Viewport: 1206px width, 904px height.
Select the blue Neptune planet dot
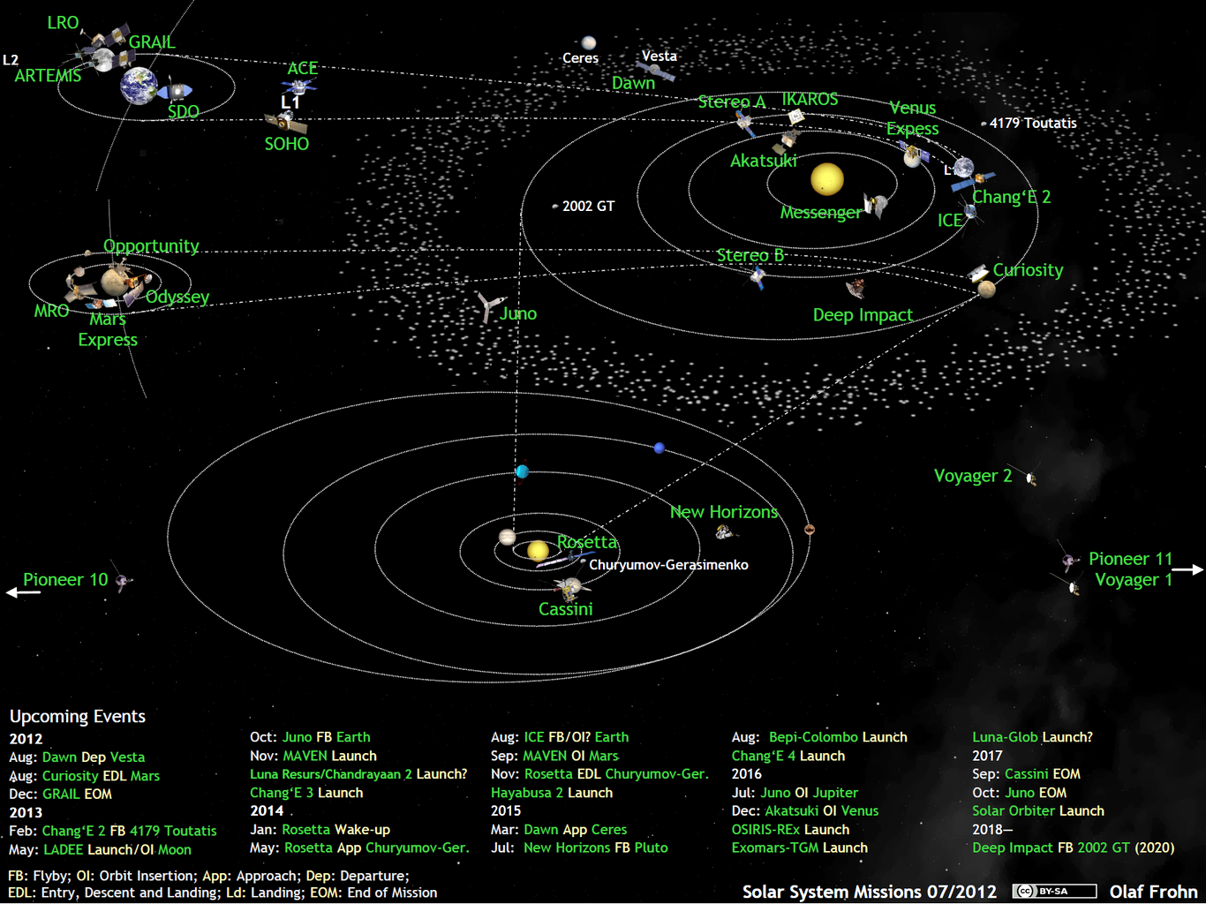659,448
